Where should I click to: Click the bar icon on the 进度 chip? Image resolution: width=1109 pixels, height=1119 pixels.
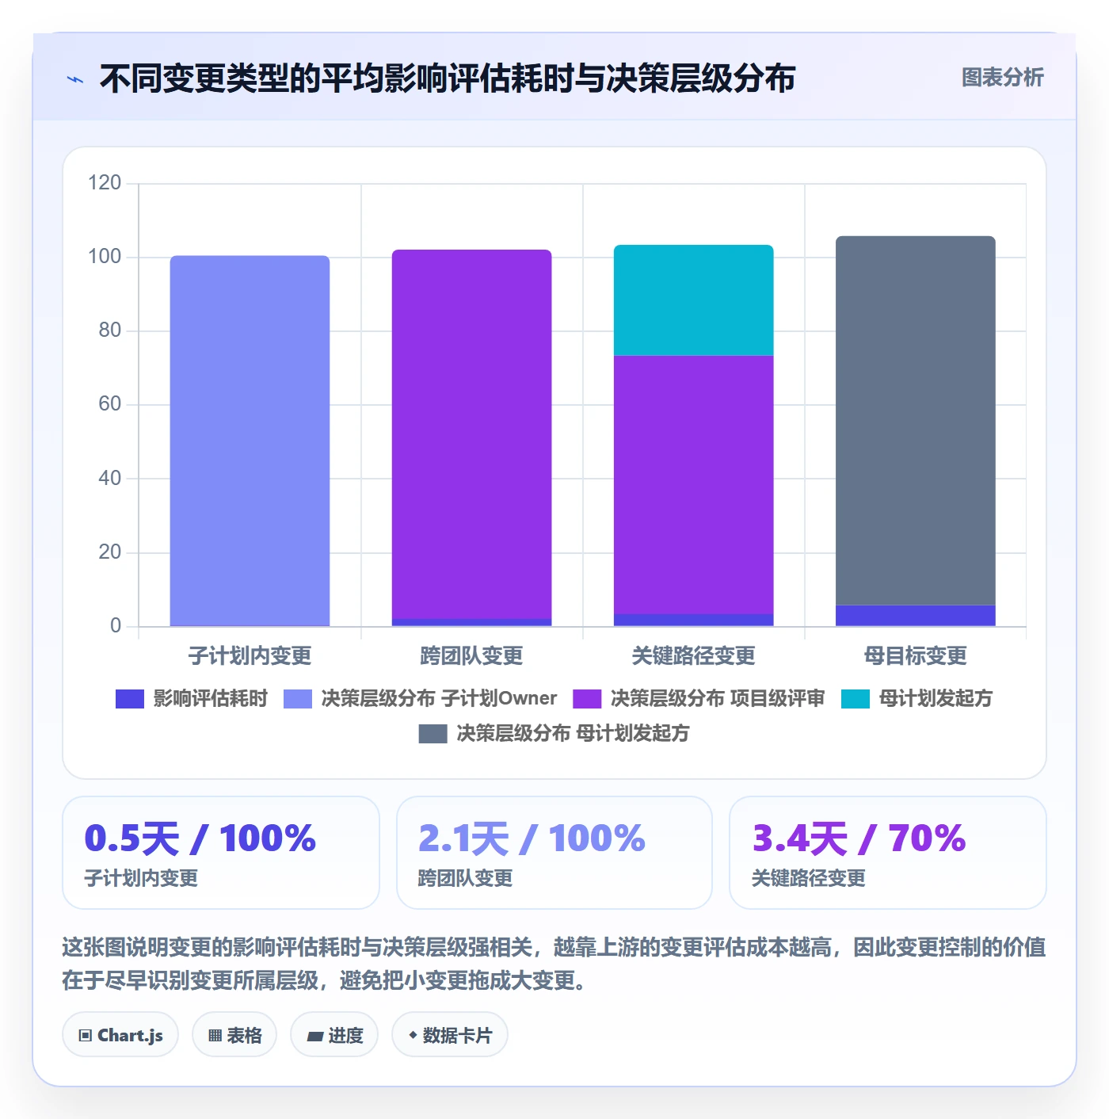315,1036
